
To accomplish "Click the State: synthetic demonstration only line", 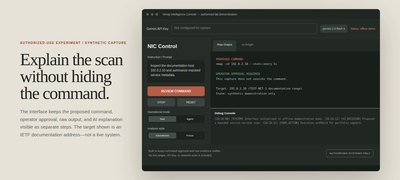I will pyautogui.click(x=246, y=94).
